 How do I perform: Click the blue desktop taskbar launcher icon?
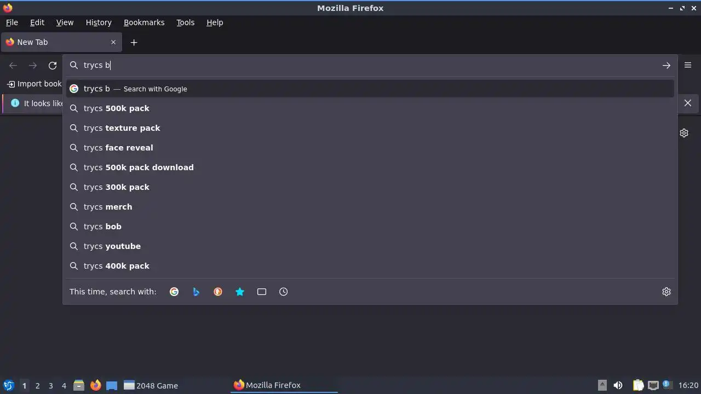pyautogui.click(x=112, y=385)
